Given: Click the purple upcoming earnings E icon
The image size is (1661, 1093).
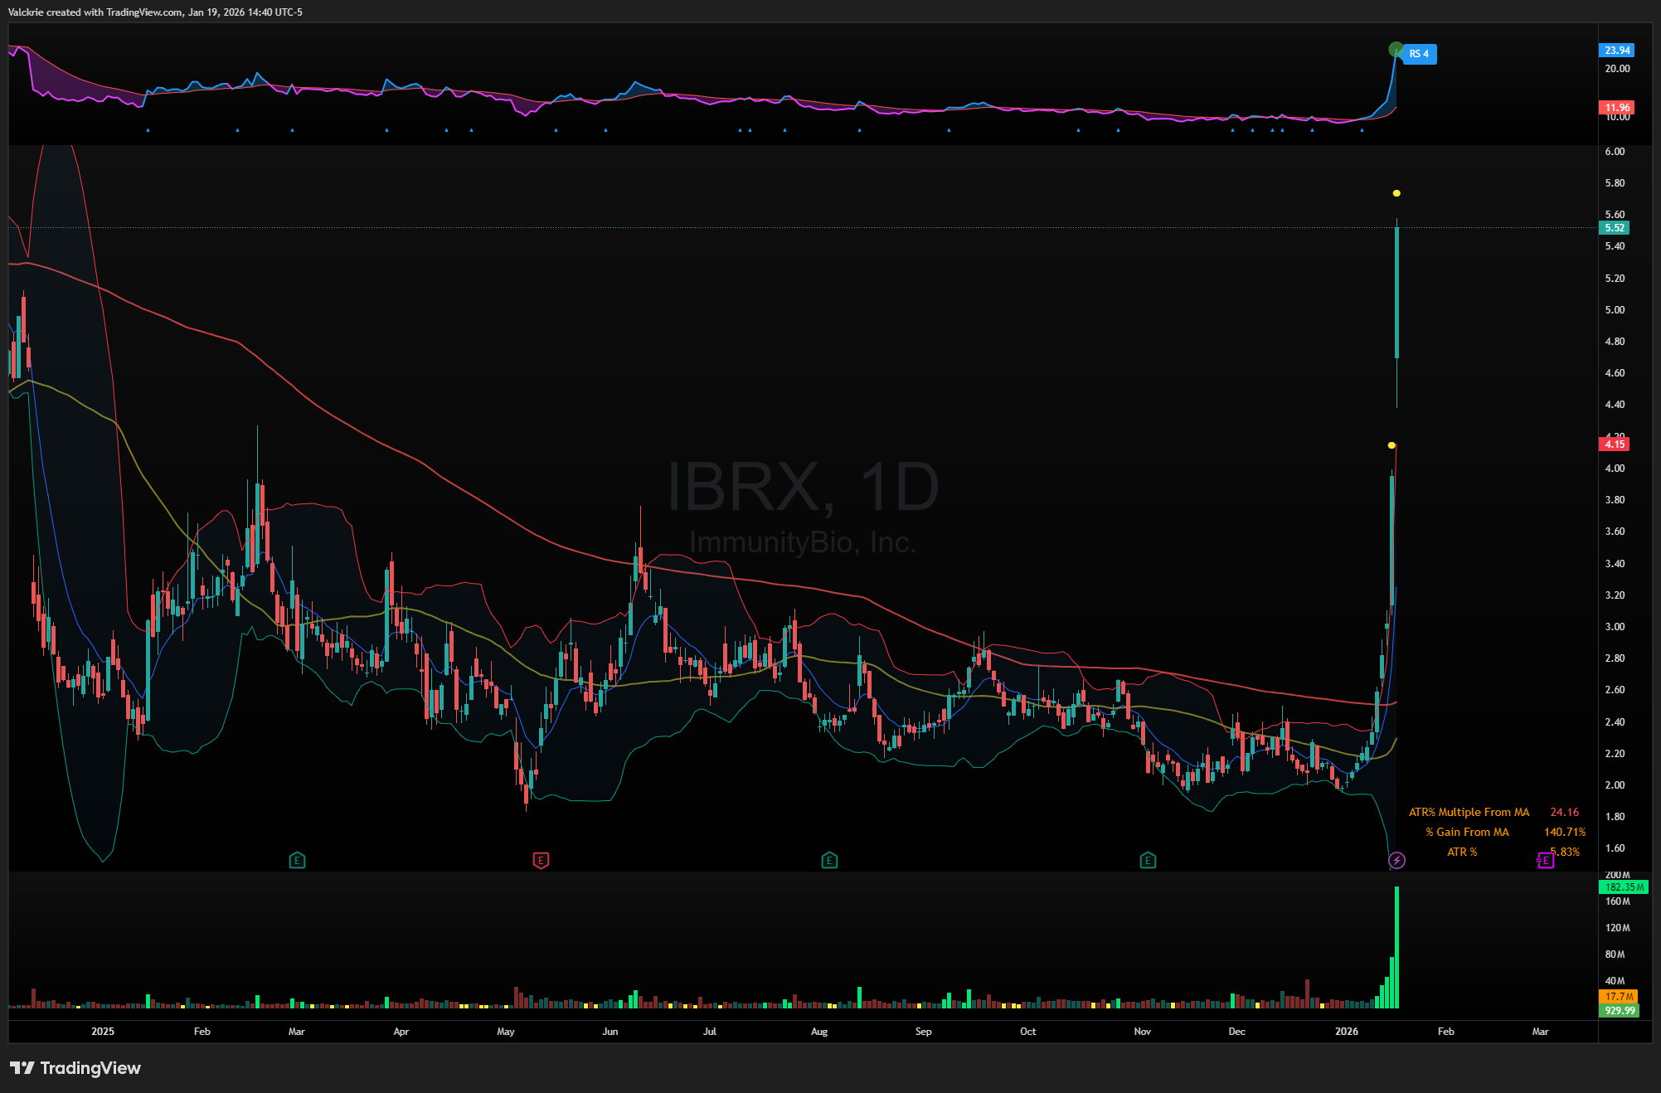Looking at the screenshot, I should (1545, 861).
